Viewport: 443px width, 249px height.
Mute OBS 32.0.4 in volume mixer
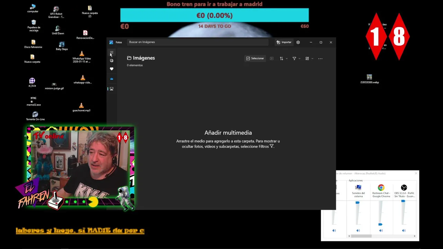[404, 230]
